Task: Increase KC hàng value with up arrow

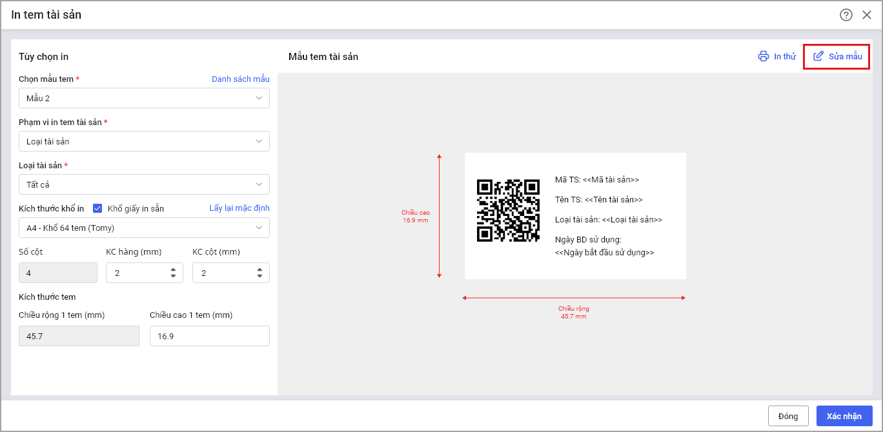Action: (x=173, y=270)
